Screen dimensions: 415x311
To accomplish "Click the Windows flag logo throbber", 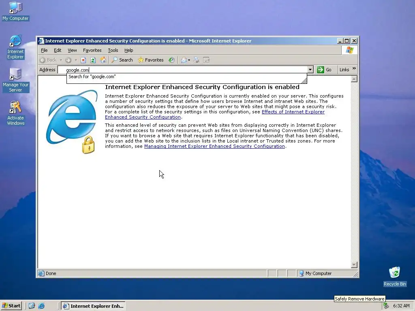I will click(349, 50).
